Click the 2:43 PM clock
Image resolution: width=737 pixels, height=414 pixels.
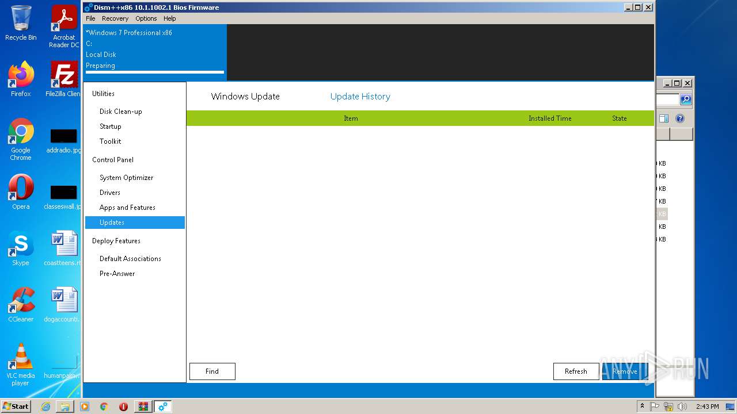(x=707, y=407)
